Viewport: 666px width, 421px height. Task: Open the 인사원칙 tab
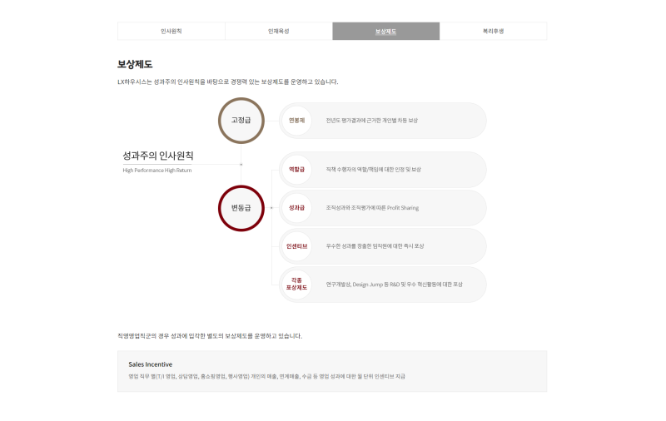(171, 32)
